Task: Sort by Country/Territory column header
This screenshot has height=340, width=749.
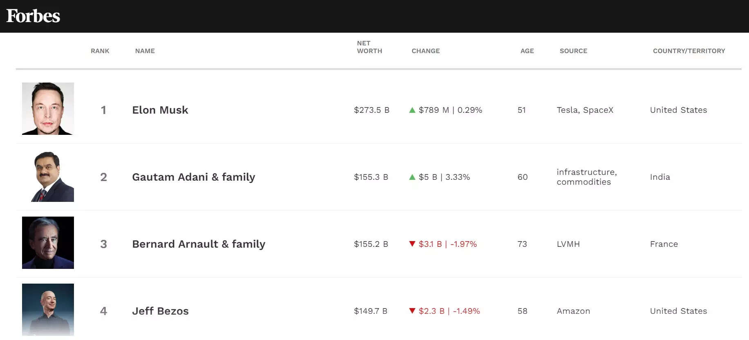Action: pos(689,51)
